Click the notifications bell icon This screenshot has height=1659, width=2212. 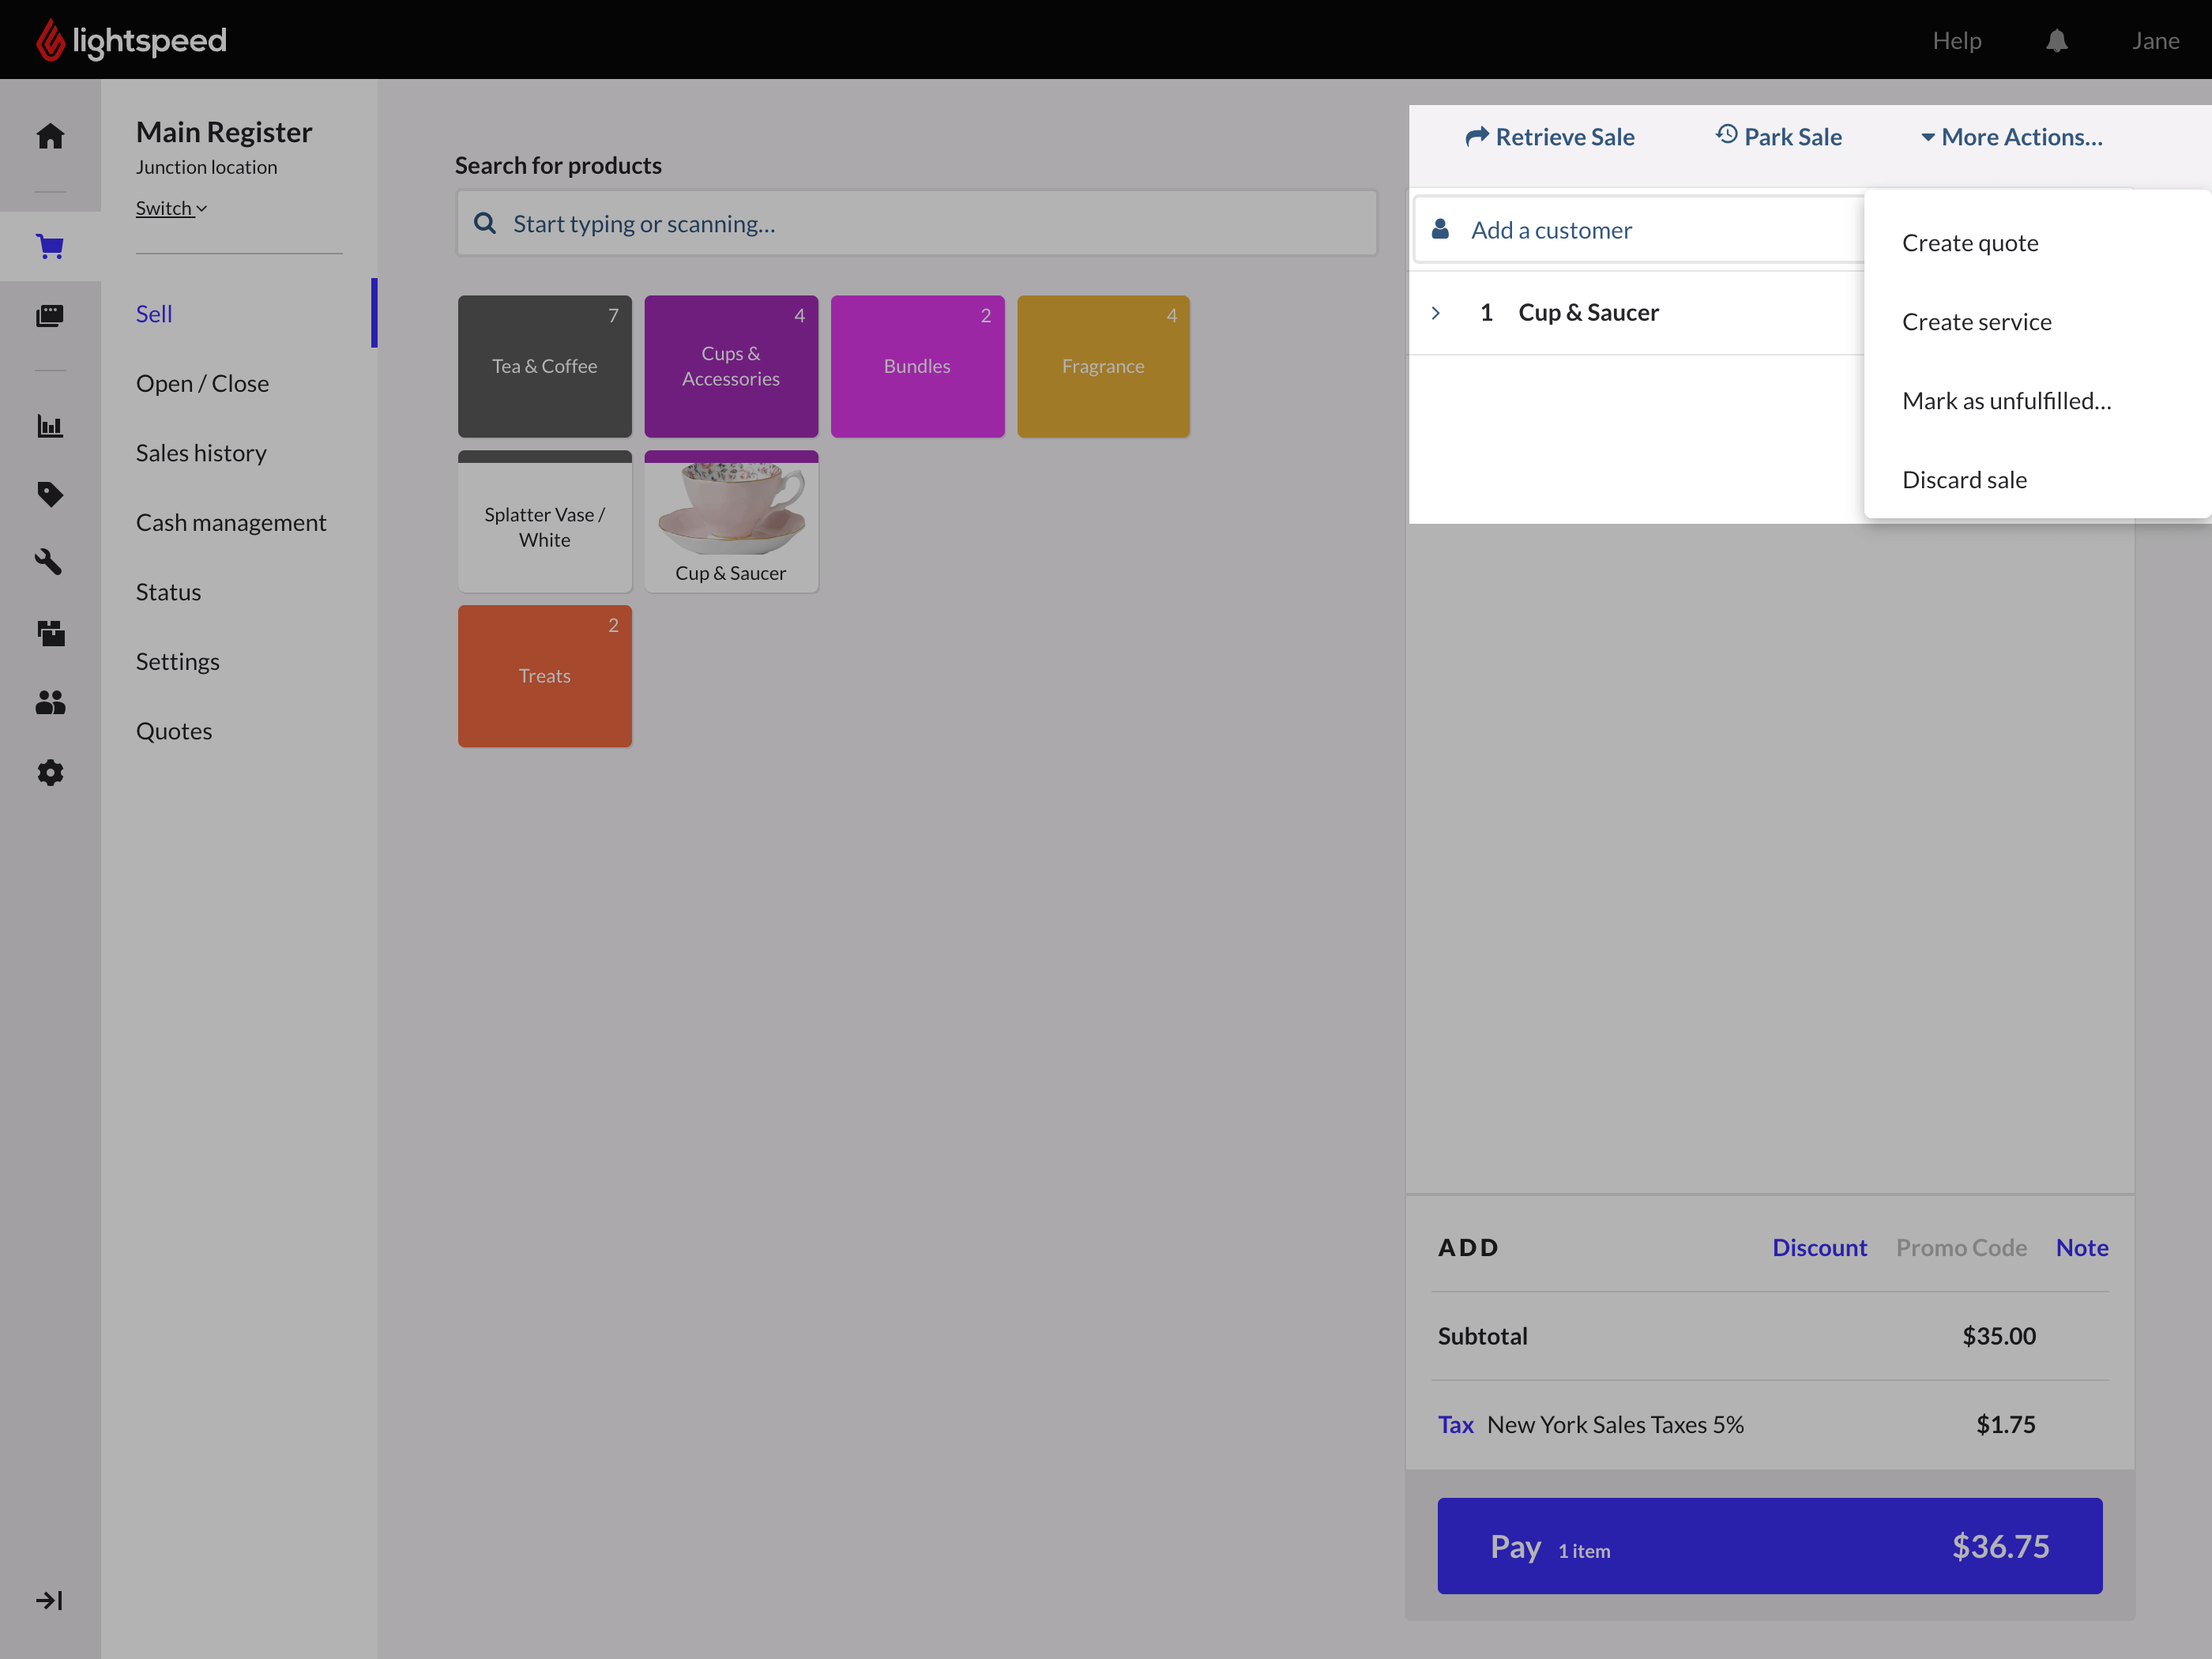click(2056, 41)
